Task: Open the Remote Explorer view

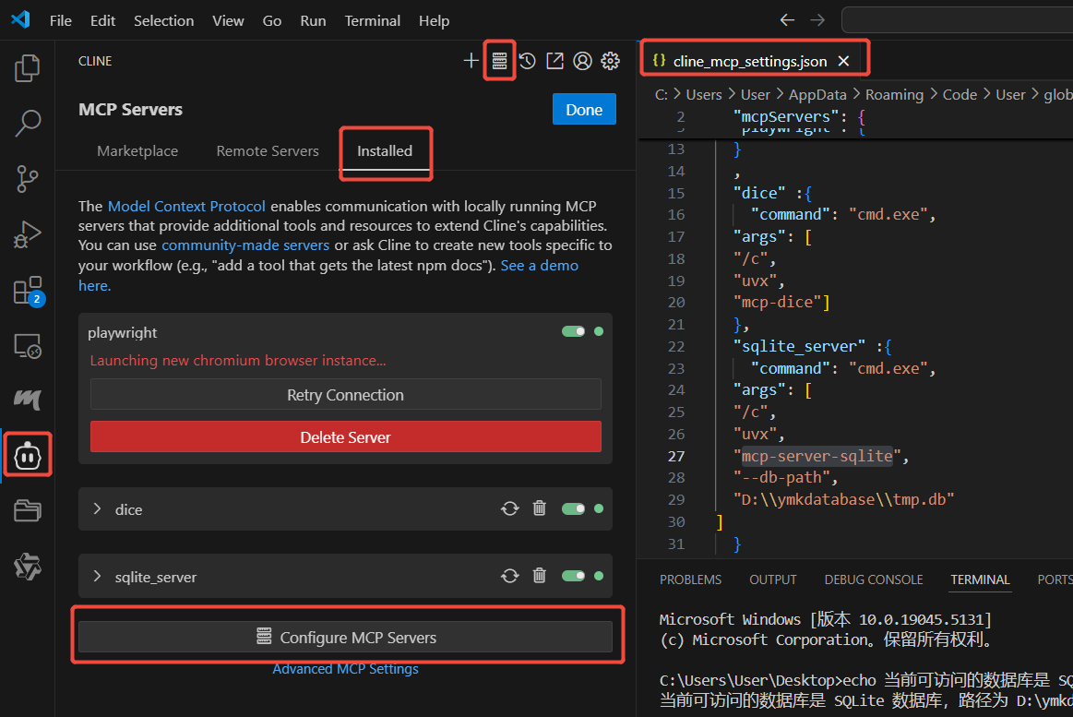Action: 28,346
